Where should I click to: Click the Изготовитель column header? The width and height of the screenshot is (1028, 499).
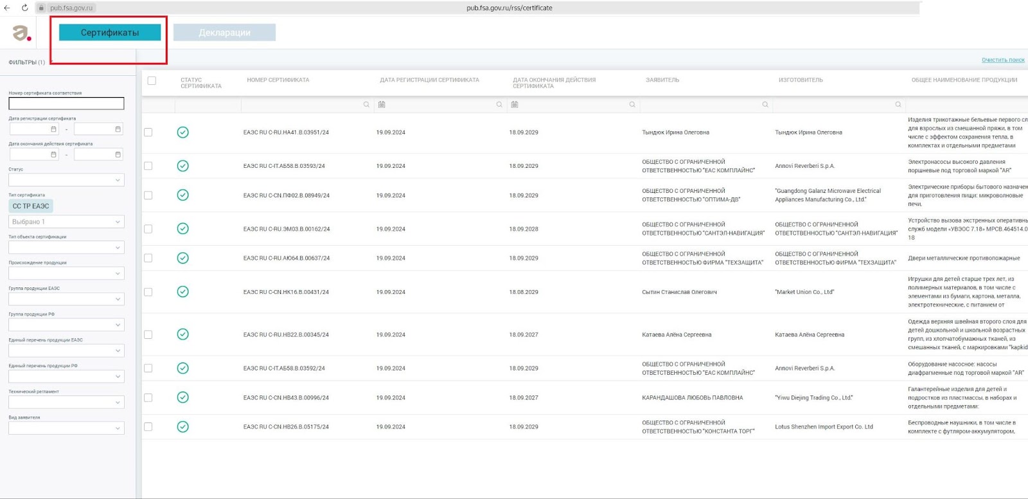click(801, 80)
